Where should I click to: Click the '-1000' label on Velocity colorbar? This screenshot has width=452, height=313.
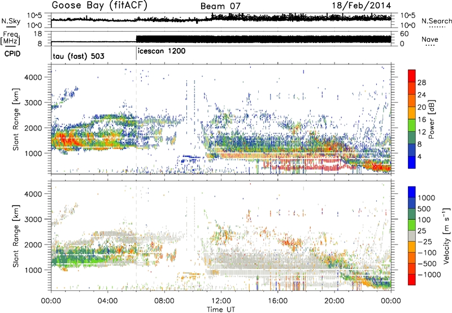[x=429, y=275]
